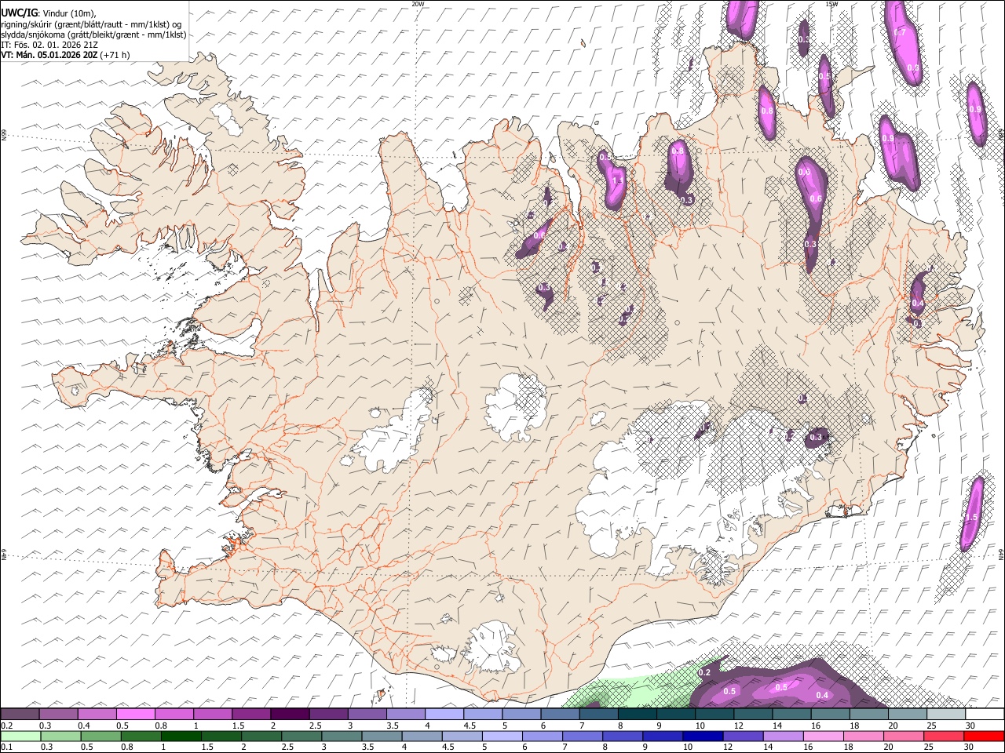This screenshot has width=1005, height=753.
Task: Click the 'slydda/snjókoma (grátt/bleikt/grænt' description line
Action: pos(93,35)
